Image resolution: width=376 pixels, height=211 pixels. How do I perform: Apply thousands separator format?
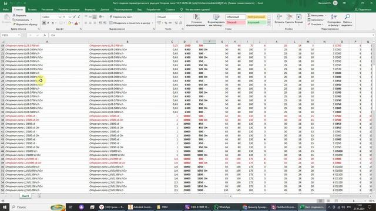(x=170, y=23)
